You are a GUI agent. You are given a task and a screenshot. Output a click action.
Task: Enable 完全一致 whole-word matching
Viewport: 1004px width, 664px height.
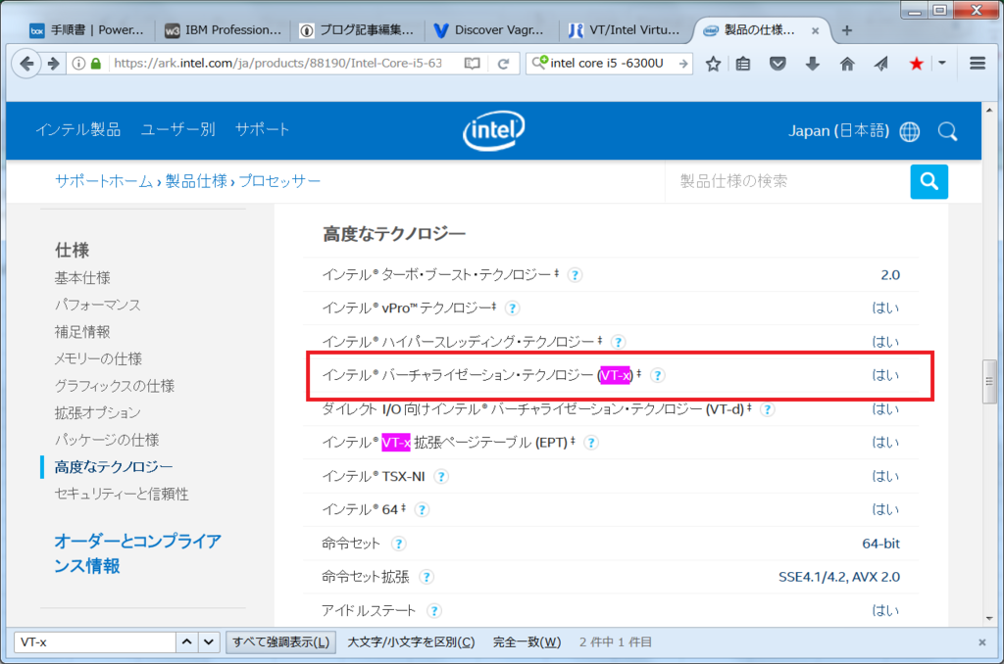click(x=526, y=641)
